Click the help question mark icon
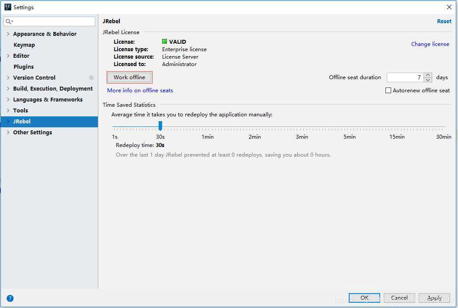The height and width of the screenshot is (308, 458). 10,298
